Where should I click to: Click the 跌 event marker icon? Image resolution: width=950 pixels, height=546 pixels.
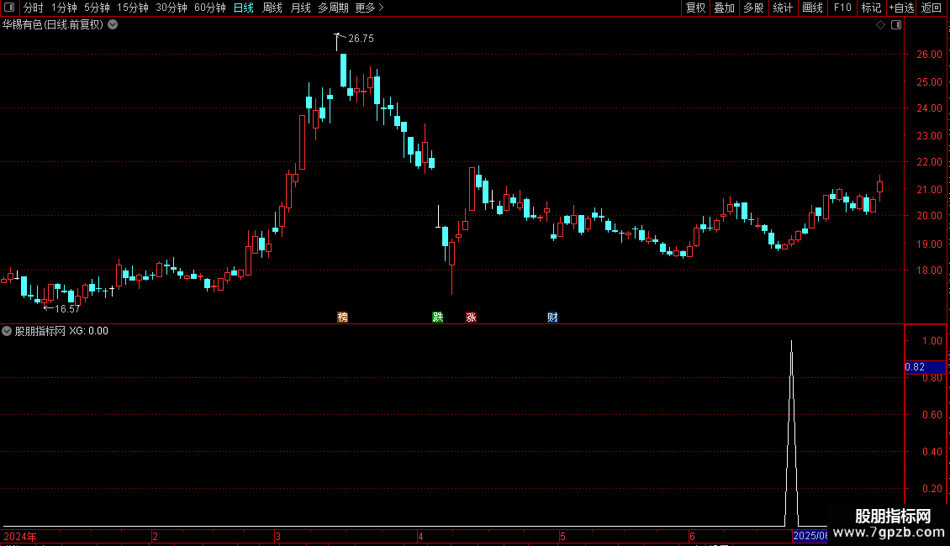click(x=438, y=318)
